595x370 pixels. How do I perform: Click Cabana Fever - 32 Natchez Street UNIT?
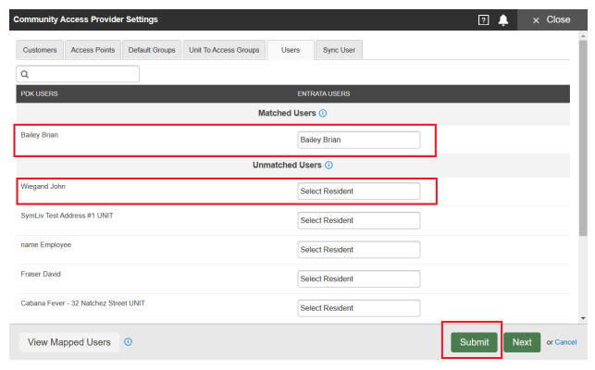pos(82,303)
